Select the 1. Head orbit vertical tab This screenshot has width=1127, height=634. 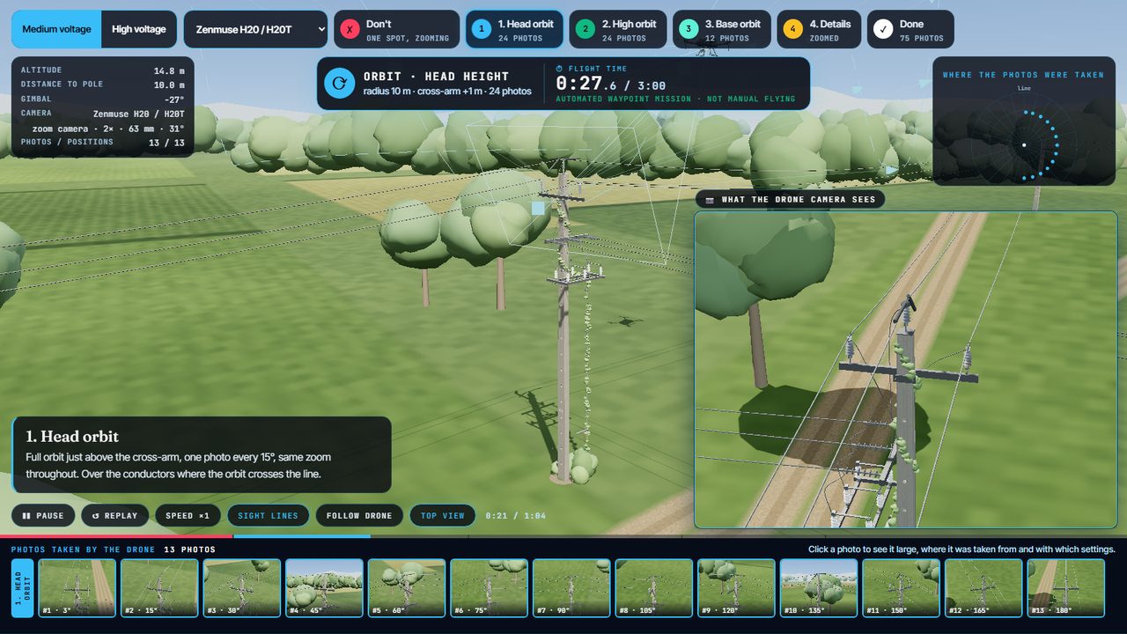click(x=22, y=587)
